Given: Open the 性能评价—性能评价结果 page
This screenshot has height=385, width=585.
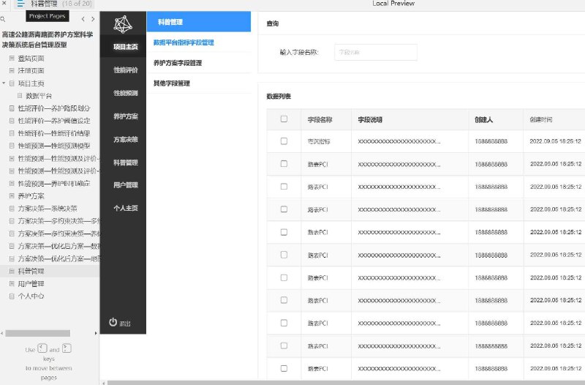Looking at the screenshot, I should coord(54,133).
